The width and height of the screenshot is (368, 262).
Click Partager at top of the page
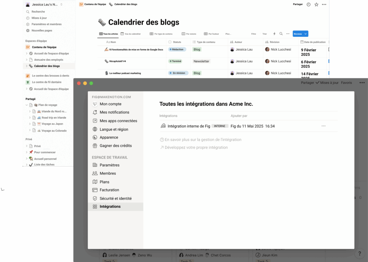click(x=298, y=4)
